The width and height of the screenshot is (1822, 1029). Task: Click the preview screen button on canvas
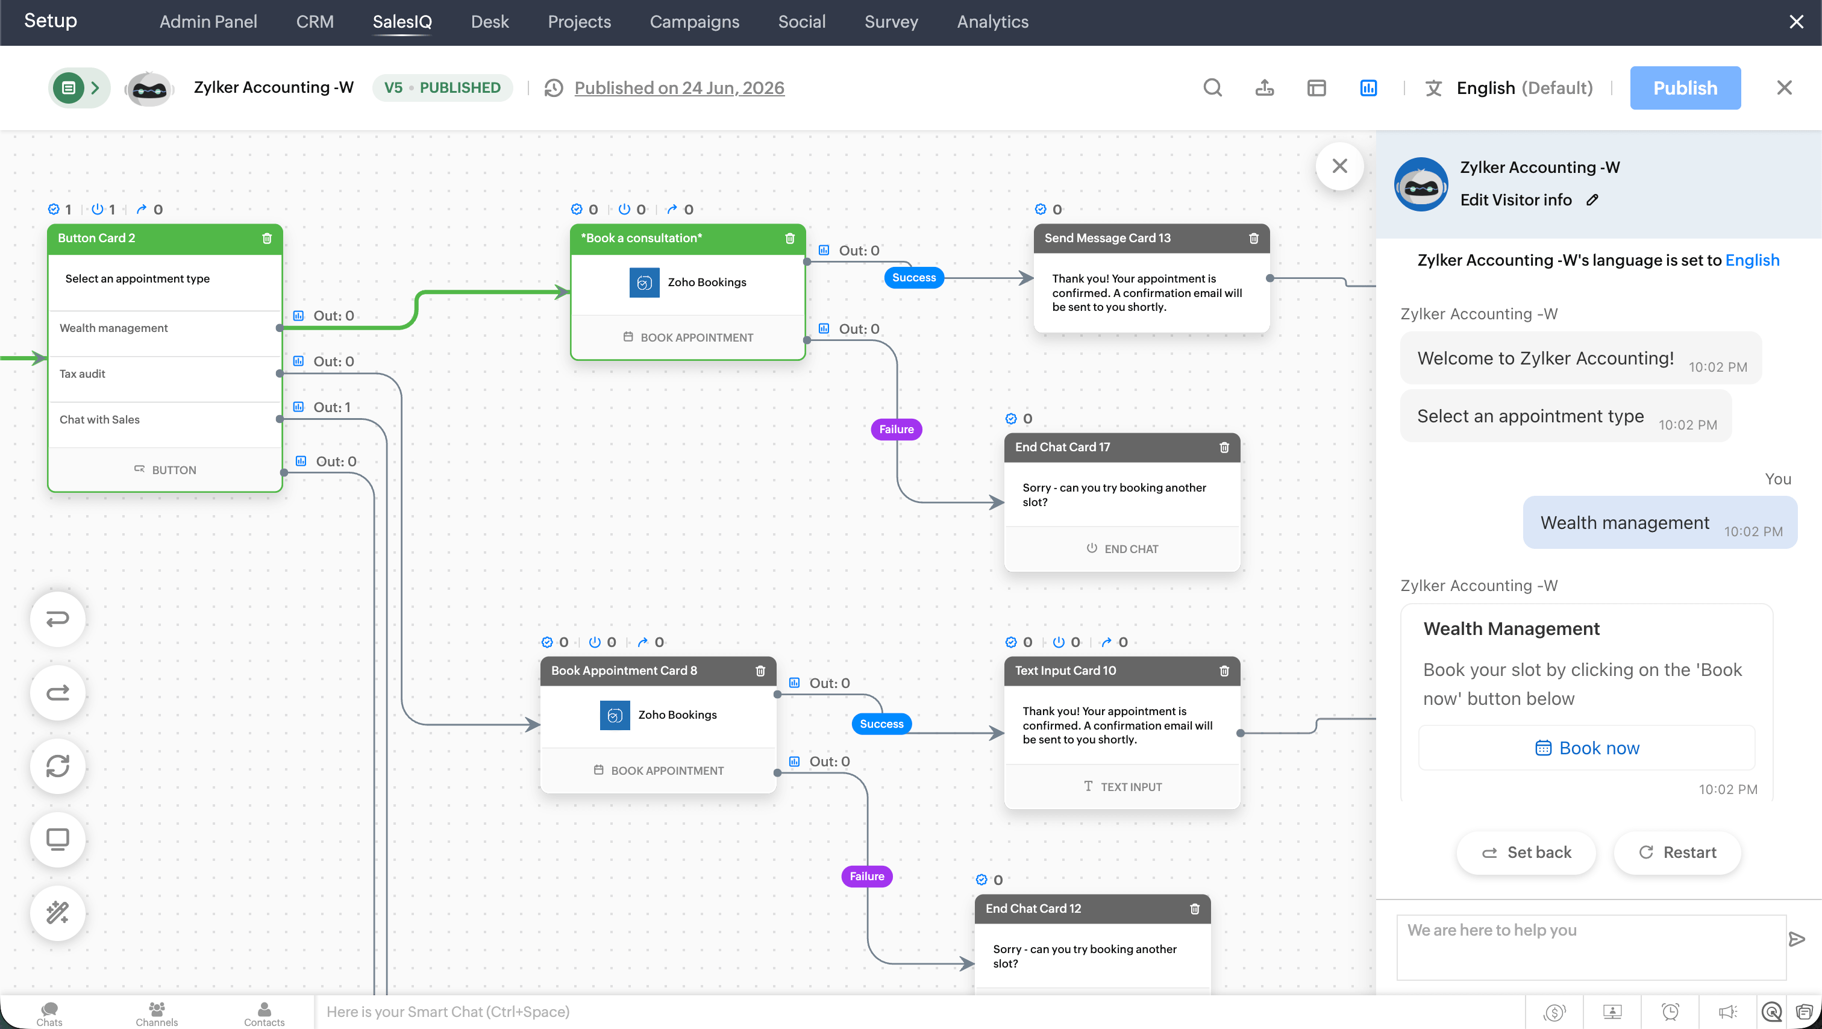(57, 839)
